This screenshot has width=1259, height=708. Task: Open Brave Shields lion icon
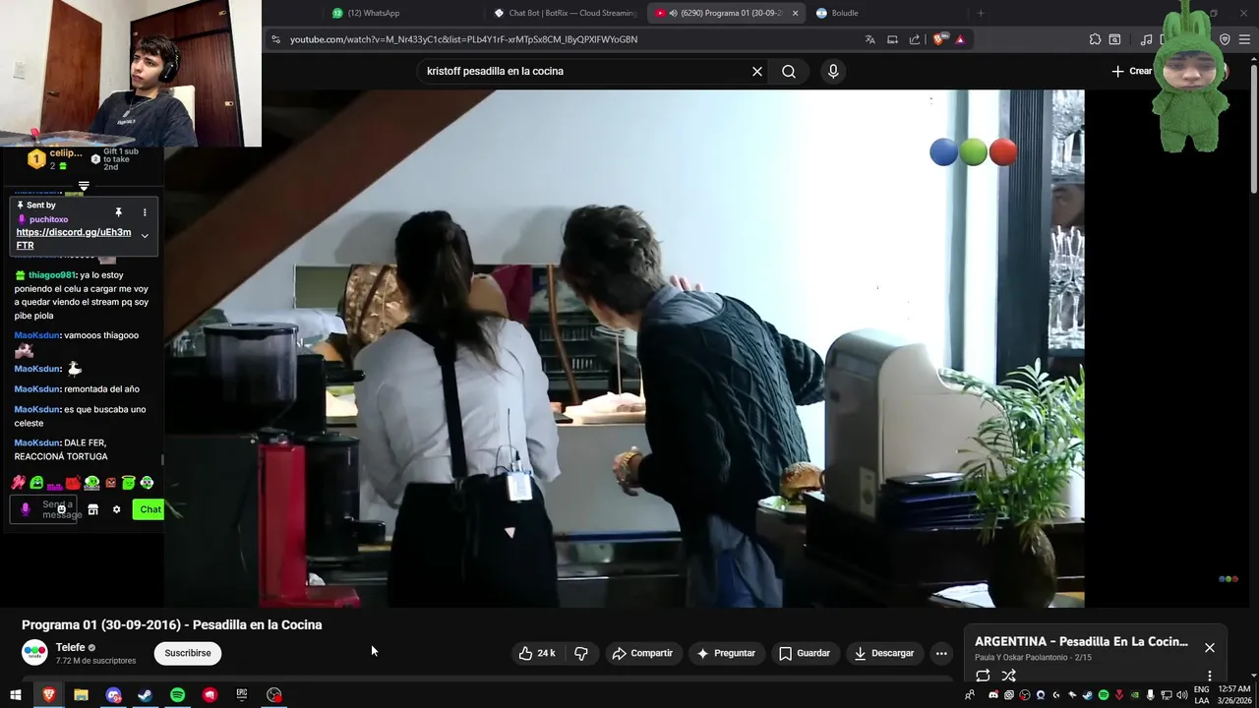click(x=938, y=39)
